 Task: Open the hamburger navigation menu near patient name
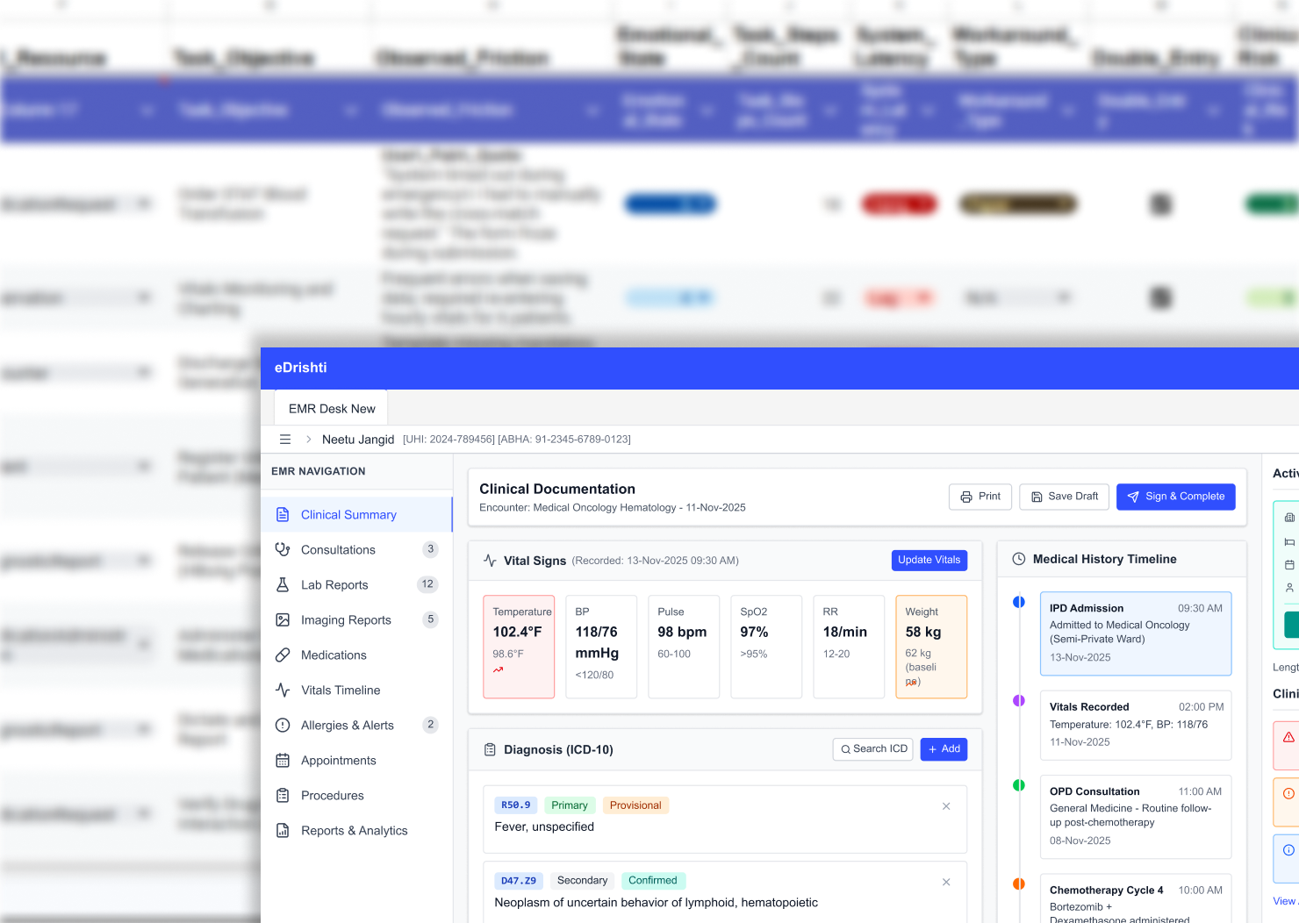284,439
